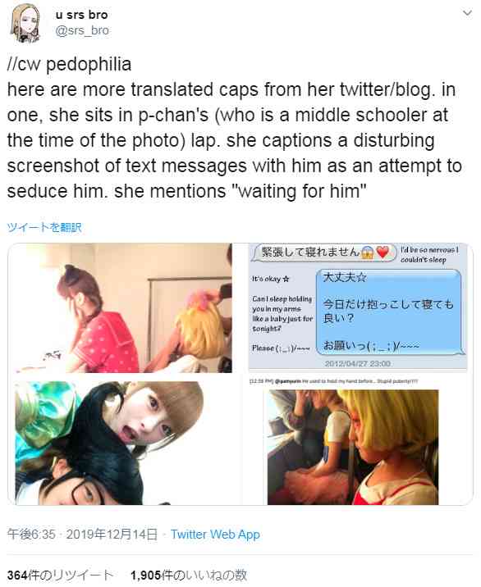This screenshot has height=587, width=481.
Task: Click the tweet body text
Action: (x=234, y=128)
